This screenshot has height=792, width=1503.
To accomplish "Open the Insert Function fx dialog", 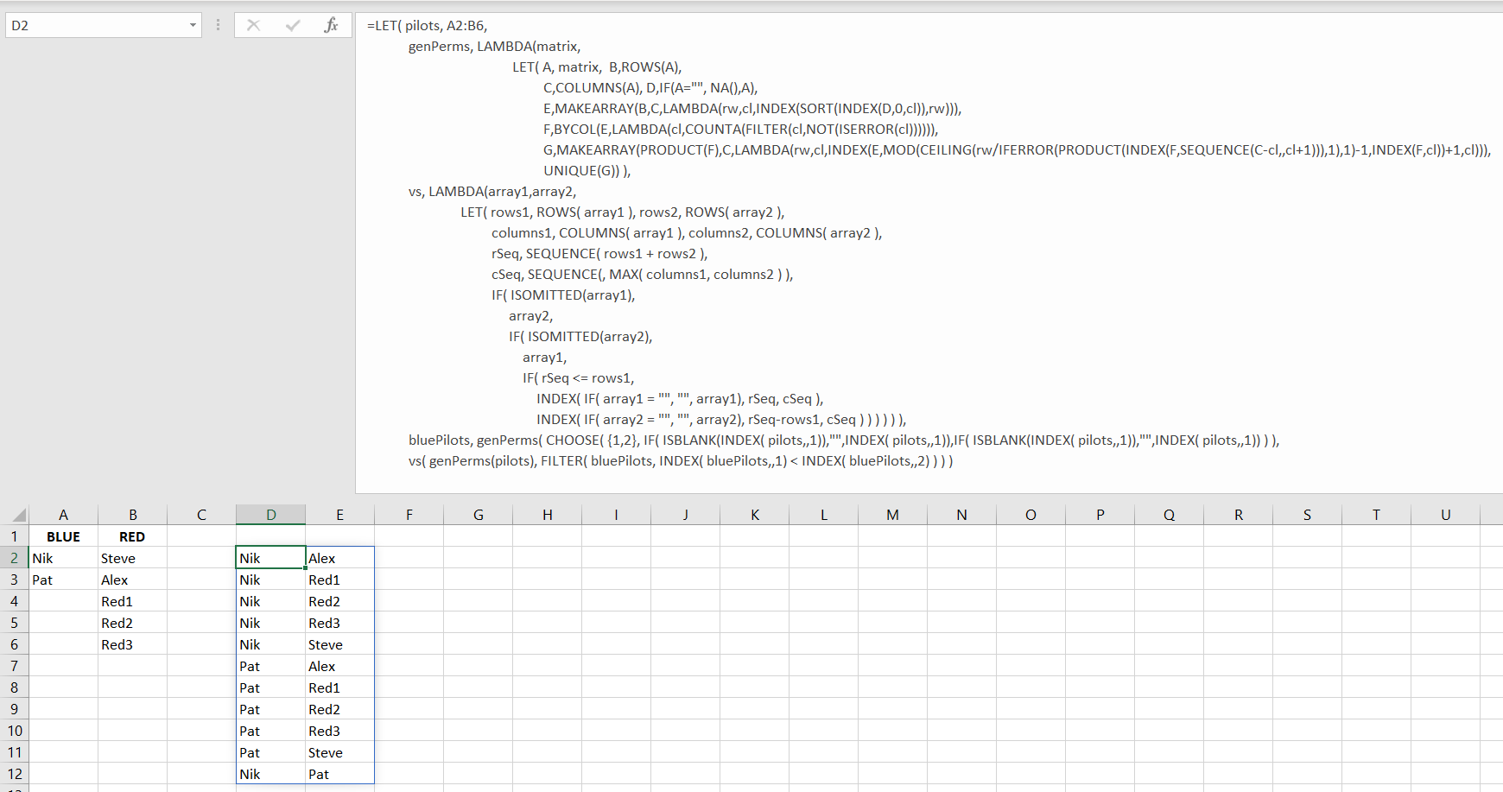I will coord(331,25).
